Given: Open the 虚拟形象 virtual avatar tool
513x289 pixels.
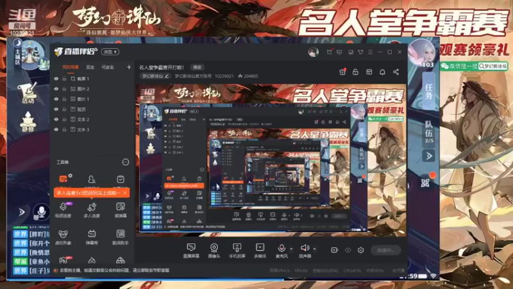Looking at the screenshot, I should (63, 237).
